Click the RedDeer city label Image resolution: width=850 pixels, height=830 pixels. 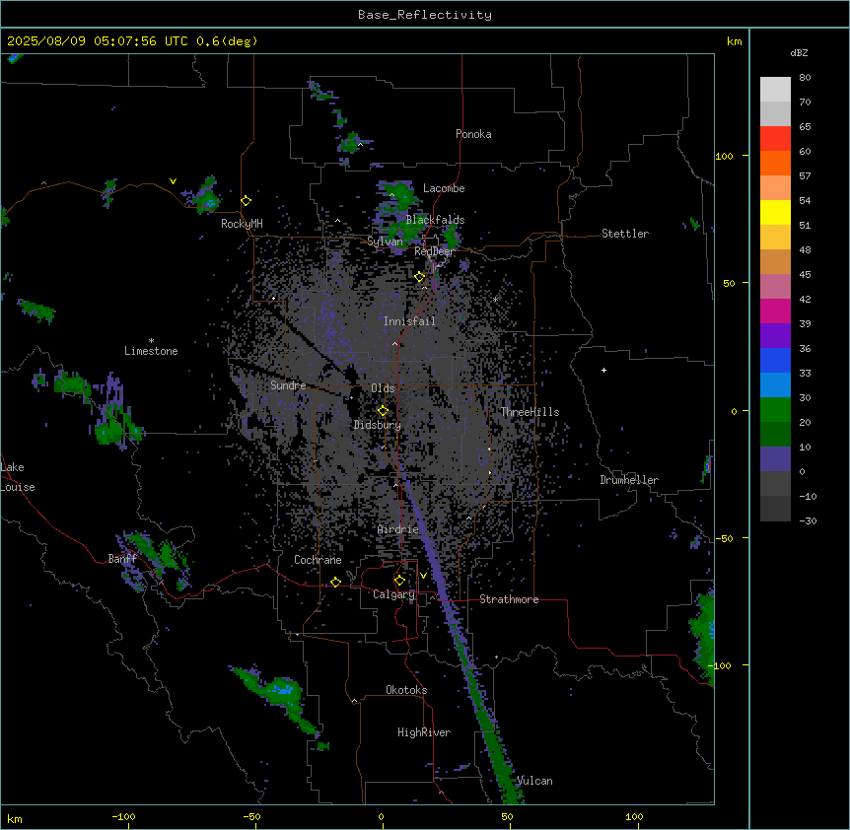click(434, 251)
